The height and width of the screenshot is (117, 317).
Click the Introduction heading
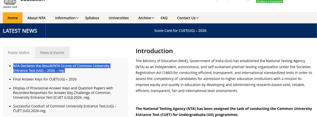154,51
